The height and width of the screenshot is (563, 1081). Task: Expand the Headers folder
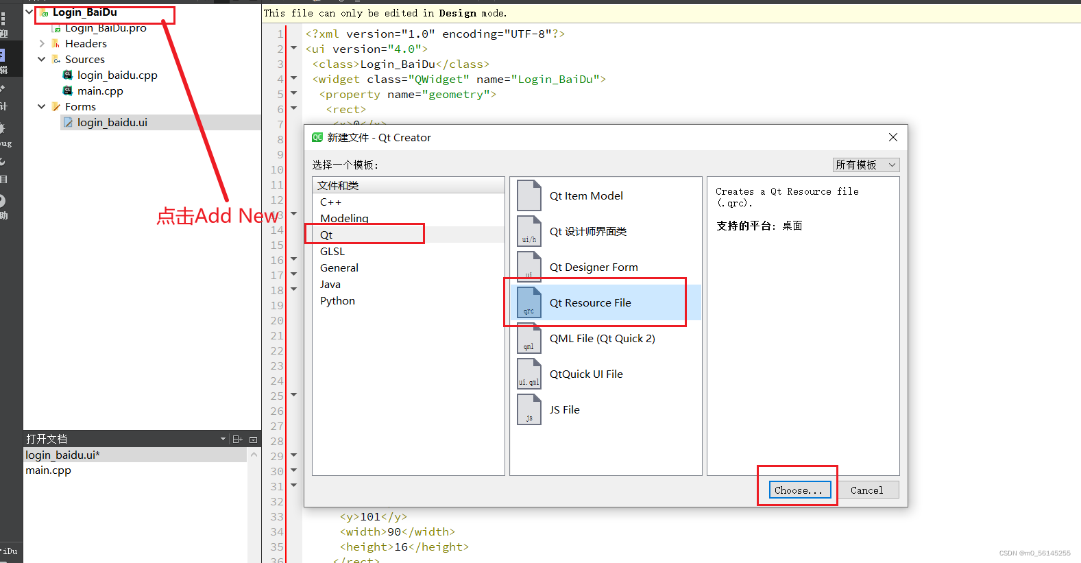tap(42, 44)
